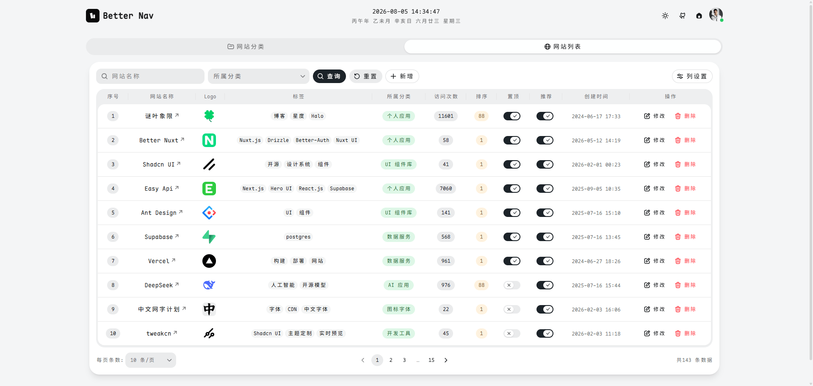Click the 重置 reset button

click(366, 76)
